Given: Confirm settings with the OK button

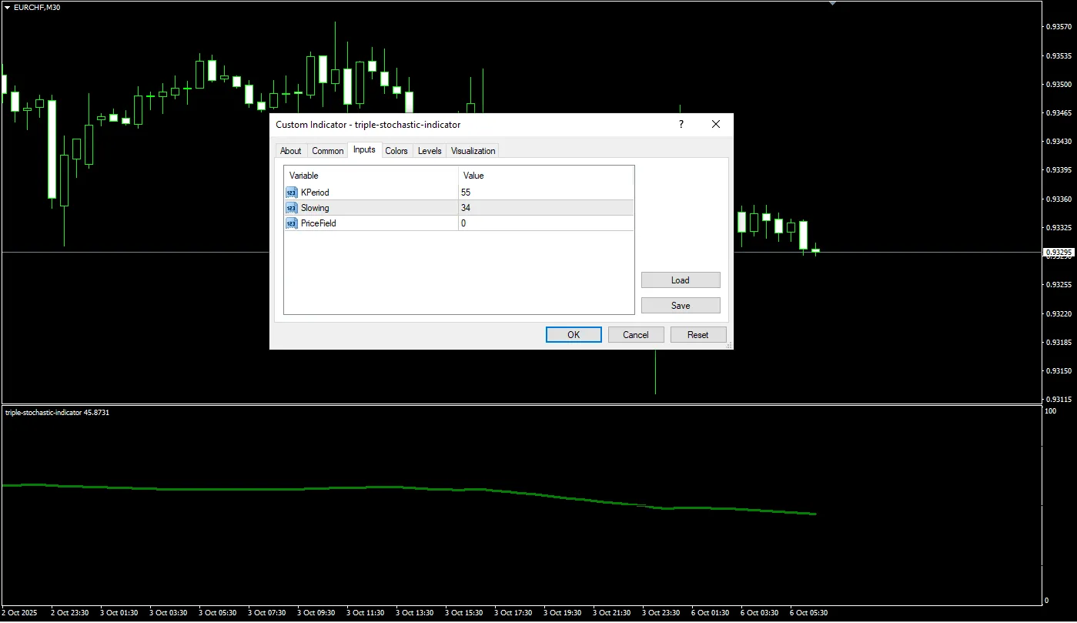Looking at the screenshot, I should point(574,334).
